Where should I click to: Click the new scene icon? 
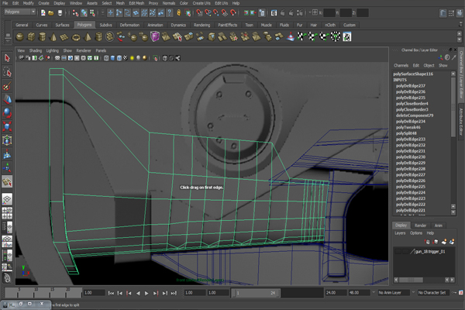[x=43, y=12]
